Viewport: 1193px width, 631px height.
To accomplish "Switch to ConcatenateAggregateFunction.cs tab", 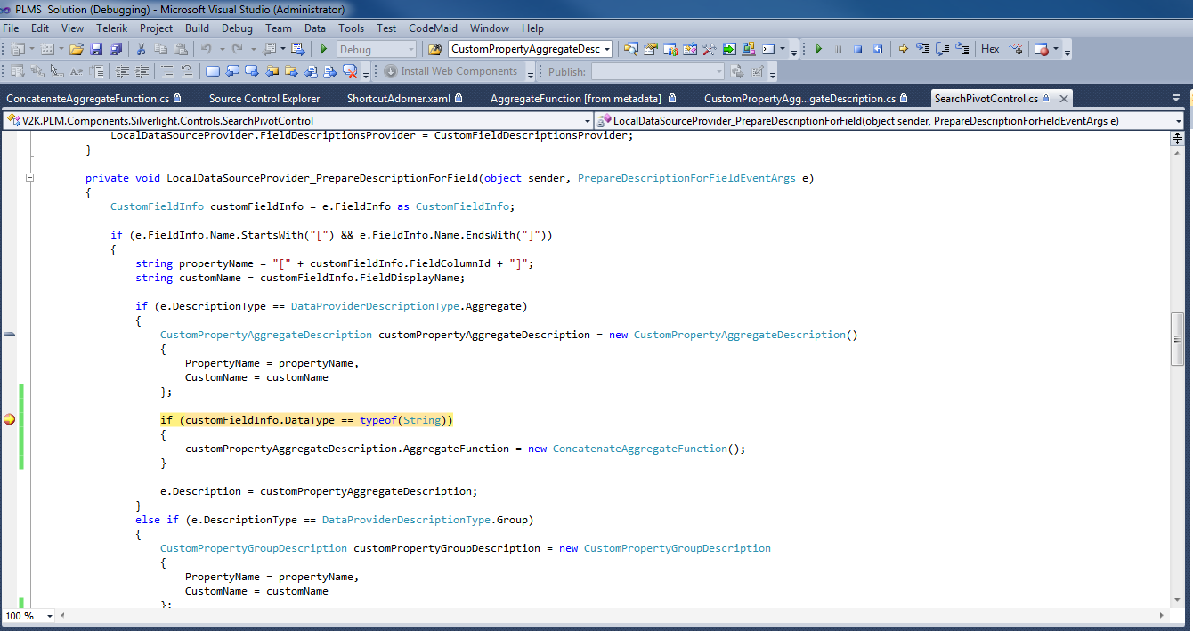I will tap(93, 98).
